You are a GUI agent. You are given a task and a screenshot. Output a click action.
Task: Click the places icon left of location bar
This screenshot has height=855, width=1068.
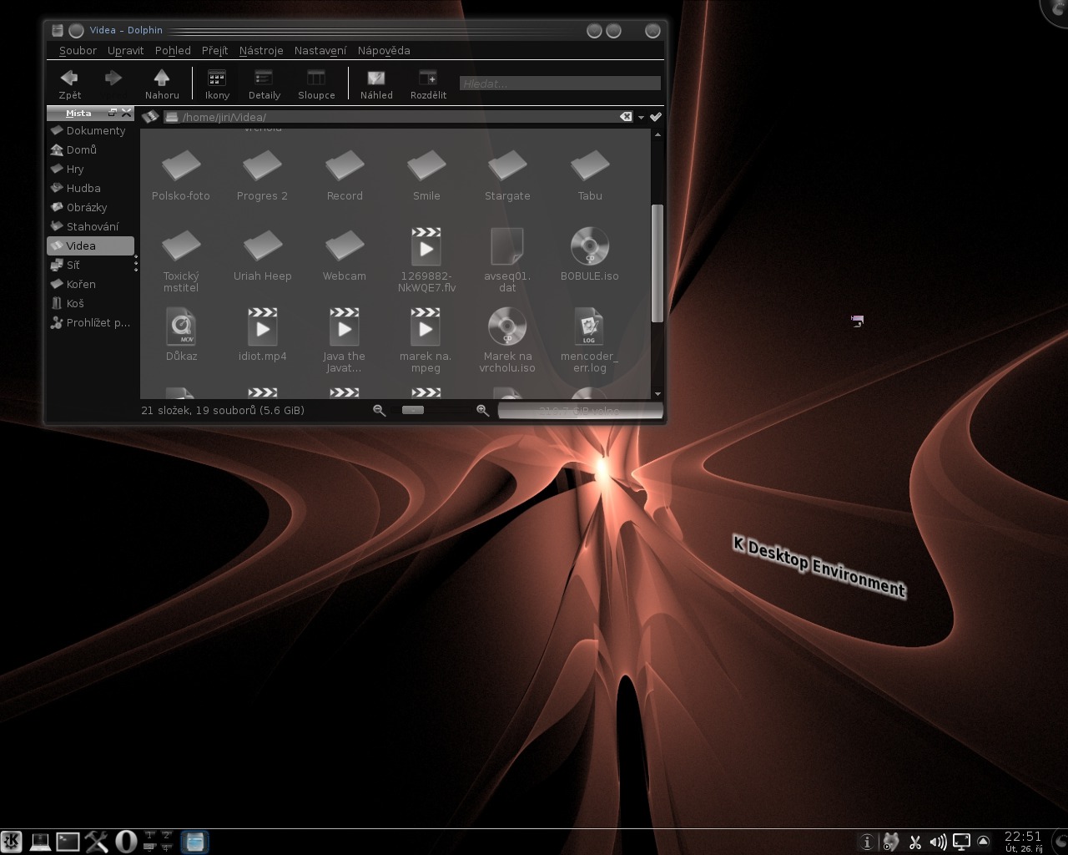point(150,117)
